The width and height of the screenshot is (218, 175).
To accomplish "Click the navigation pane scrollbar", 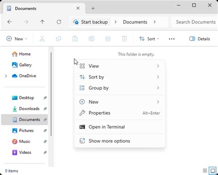I will tap(51, 94).
